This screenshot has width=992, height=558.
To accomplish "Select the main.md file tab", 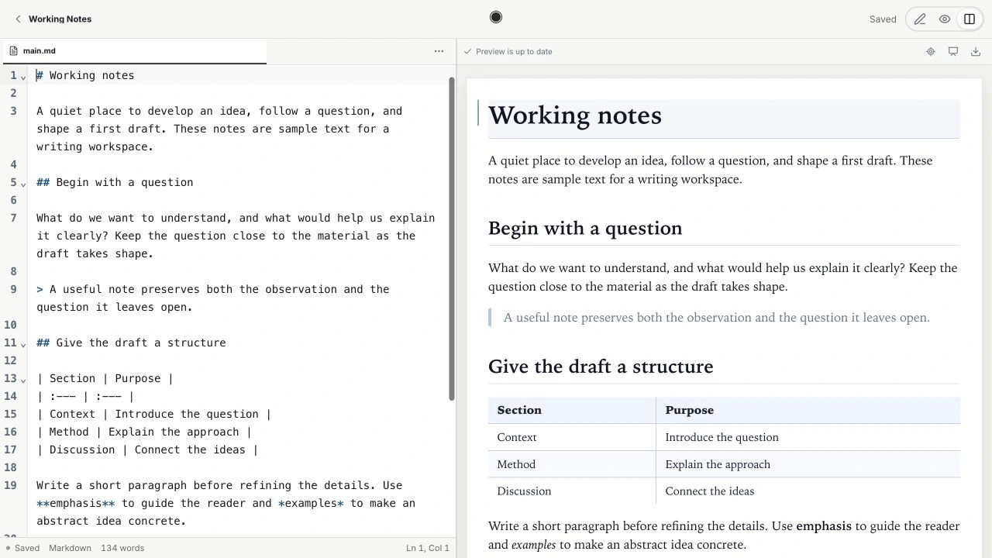I will point(133,51).
